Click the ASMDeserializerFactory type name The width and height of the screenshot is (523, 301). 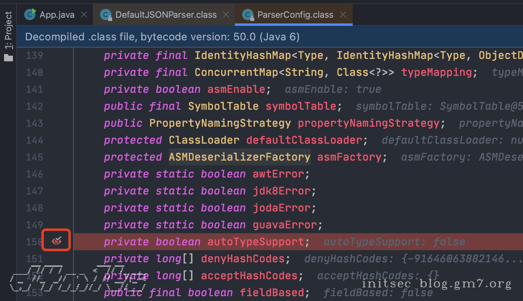tap(239, 157)
